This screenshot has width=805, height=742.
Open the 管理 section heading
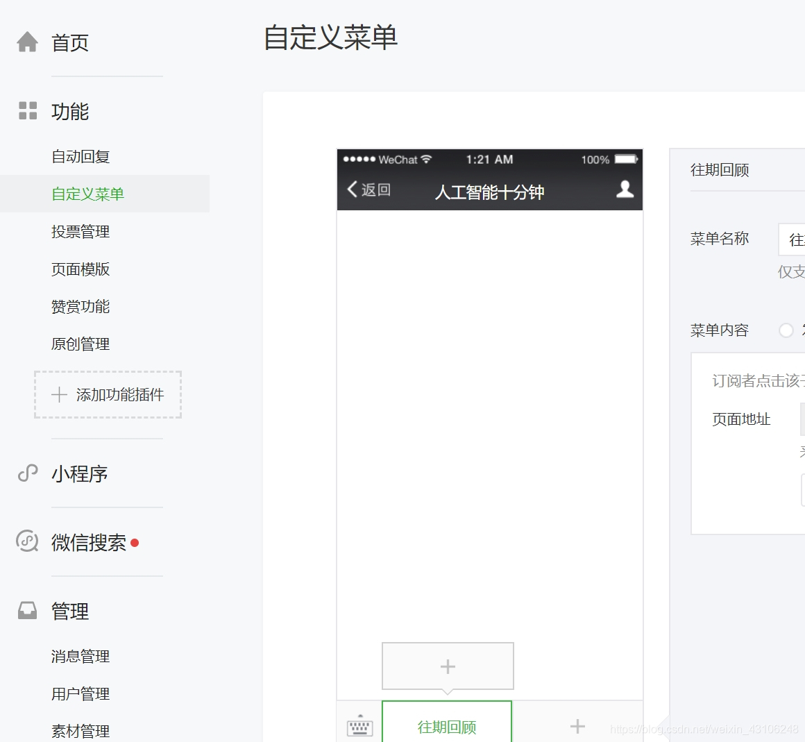point(70,611)
